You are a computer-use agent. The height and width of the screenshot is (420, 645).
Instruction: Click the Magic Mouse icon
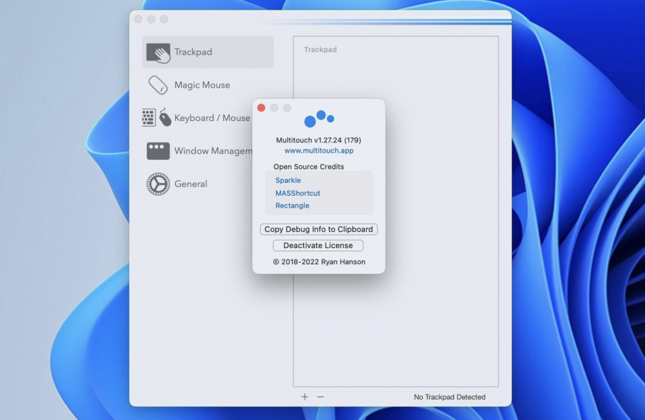(x=158, y=85)
